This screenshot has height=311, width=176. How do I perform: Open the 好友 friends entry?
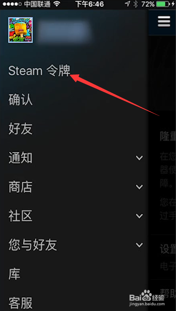coord(20,129)
